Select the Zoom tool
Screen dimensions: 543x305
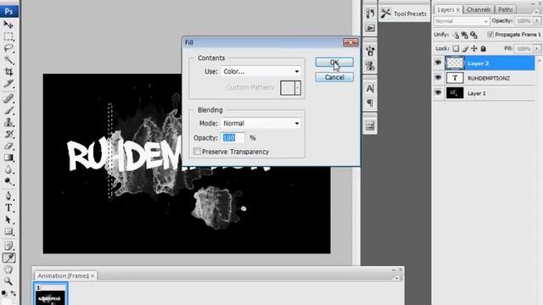(8, 281)
